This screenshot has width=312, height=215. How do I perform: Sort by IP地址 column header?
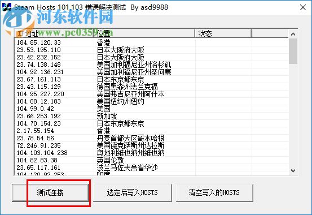[x=54, y=33]
